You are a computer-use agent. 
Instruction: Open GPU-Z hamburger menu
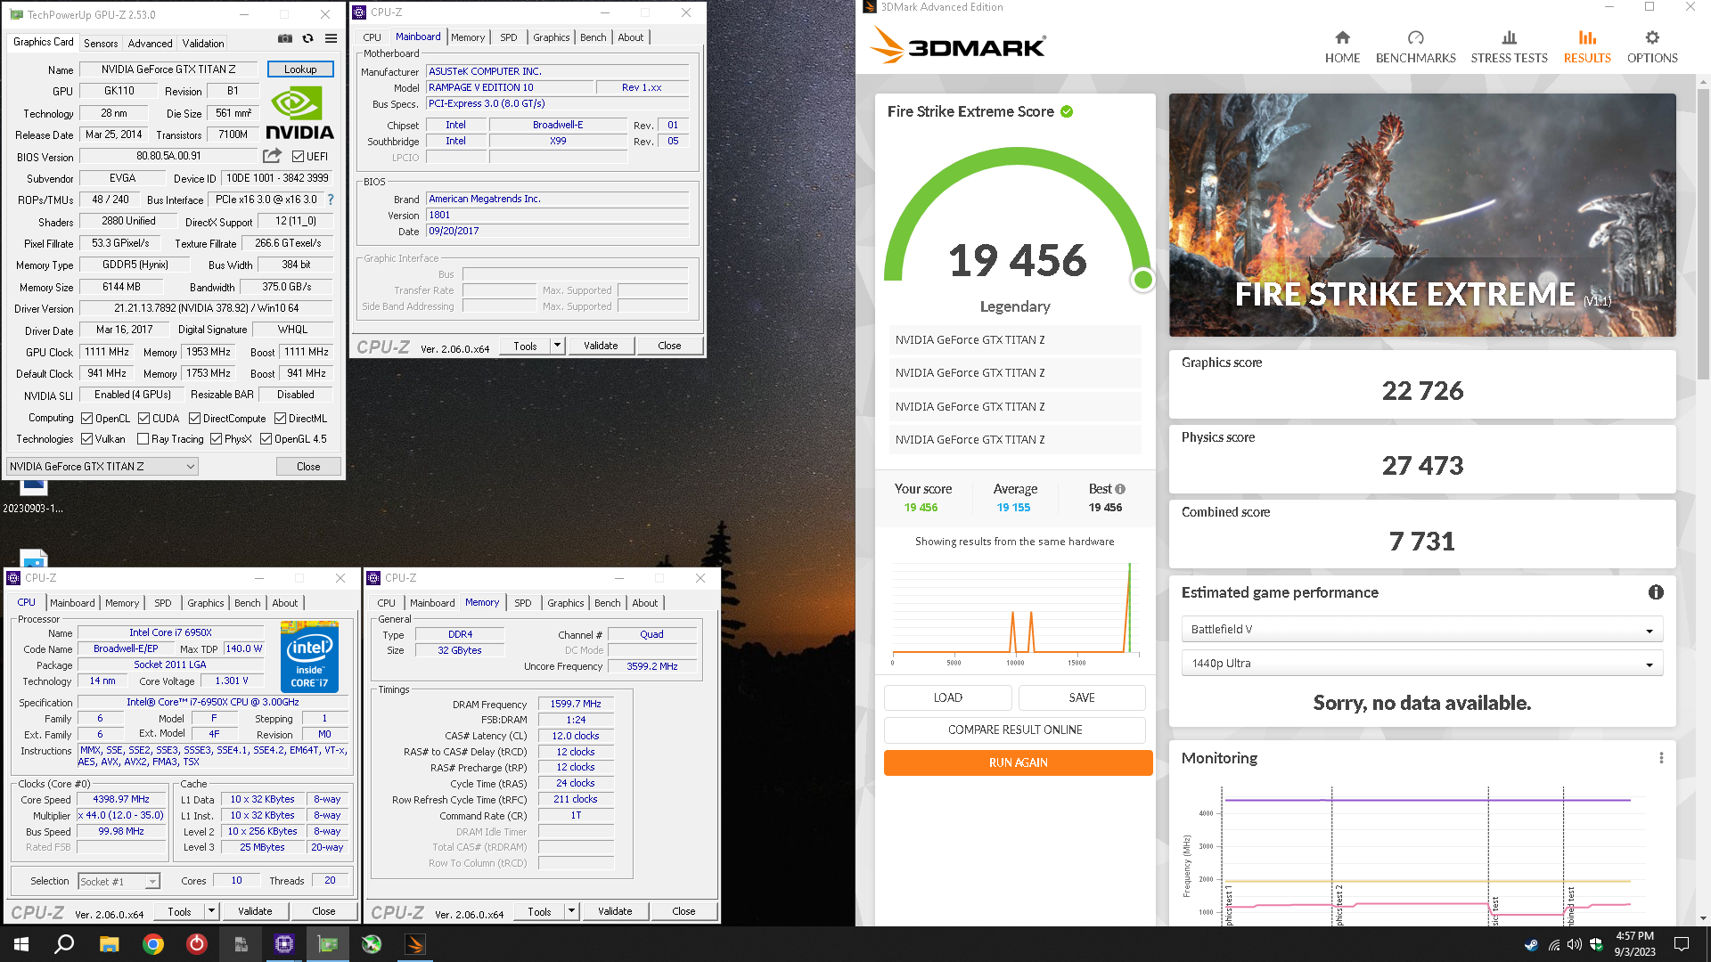pyautogui.click(x=331, y=38)
